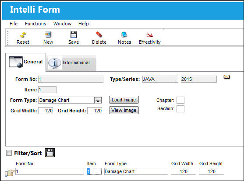Click the Series field showing 2015

pos(199,79)
